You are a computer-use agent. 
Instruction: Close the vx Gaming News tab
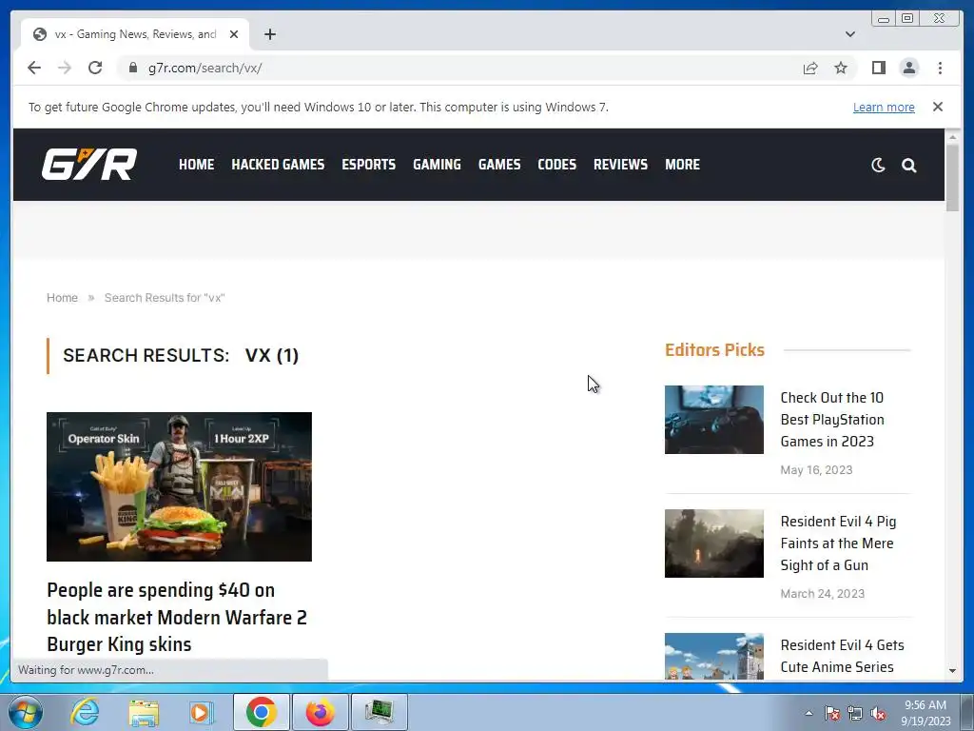tap(234, 34)
